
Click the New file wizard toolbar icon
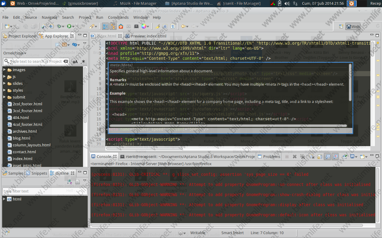tap(7, 26)
